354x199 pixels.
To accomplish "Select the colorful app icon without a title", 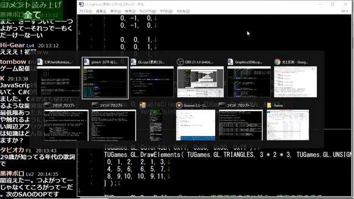I will coord(143,105).
